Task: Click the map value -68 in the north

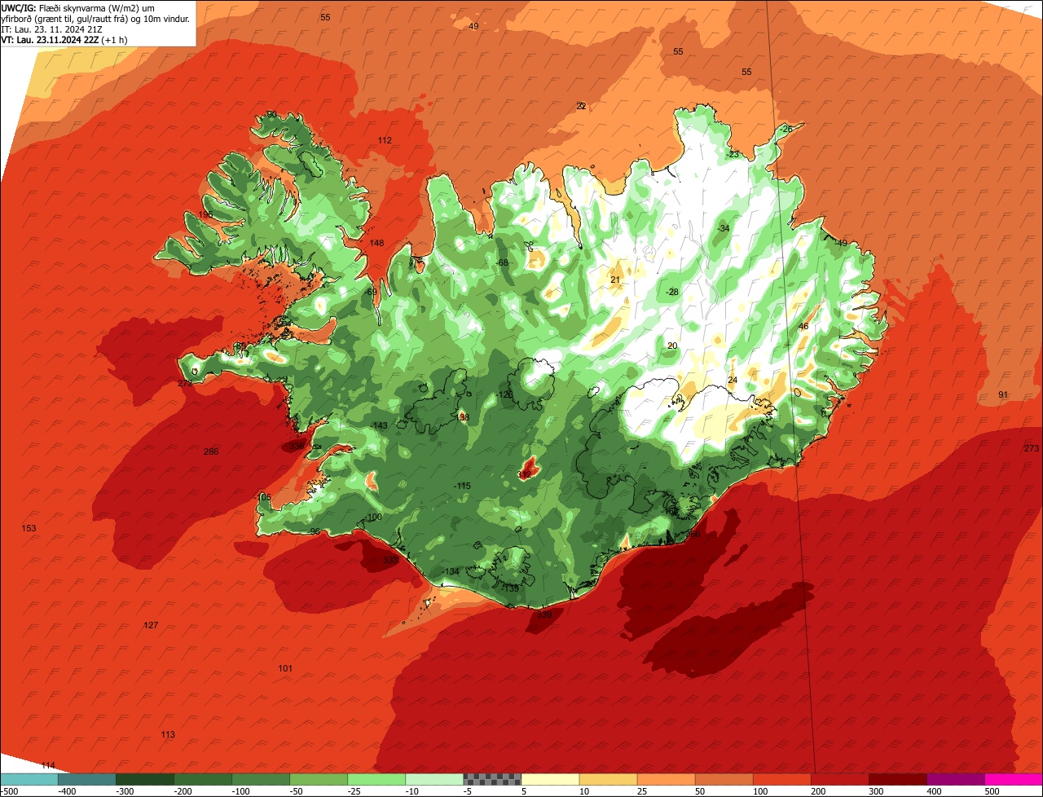Action: coord(502,262)
